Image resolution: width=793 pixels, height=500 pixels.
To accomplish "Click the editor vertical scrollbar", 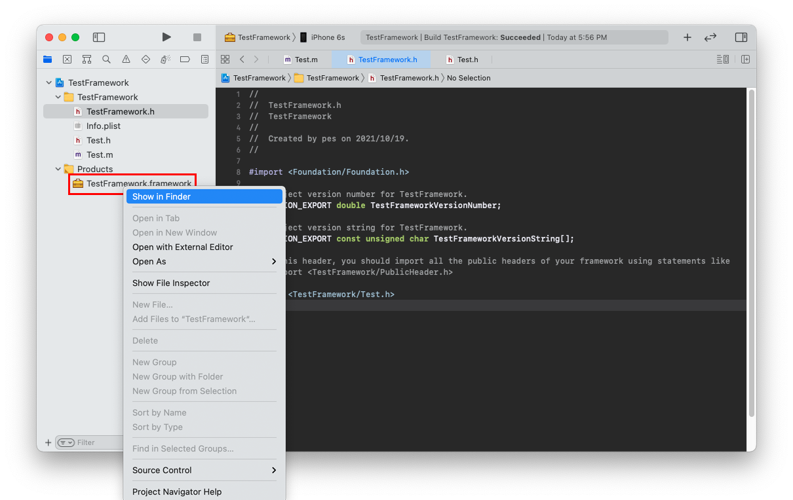I will click(x=752, y=254).
